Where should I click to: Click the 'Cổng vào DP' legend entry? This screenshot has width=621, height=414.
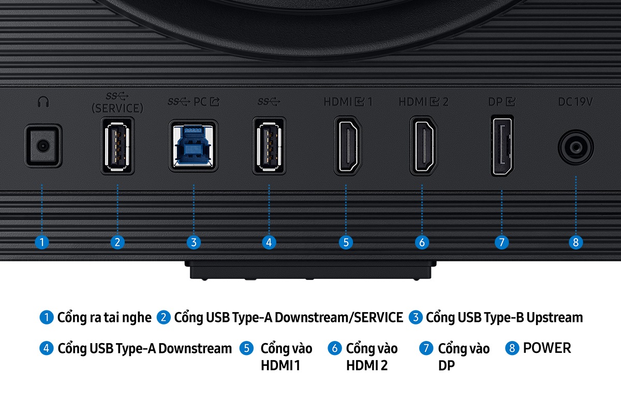click(454, 357)
